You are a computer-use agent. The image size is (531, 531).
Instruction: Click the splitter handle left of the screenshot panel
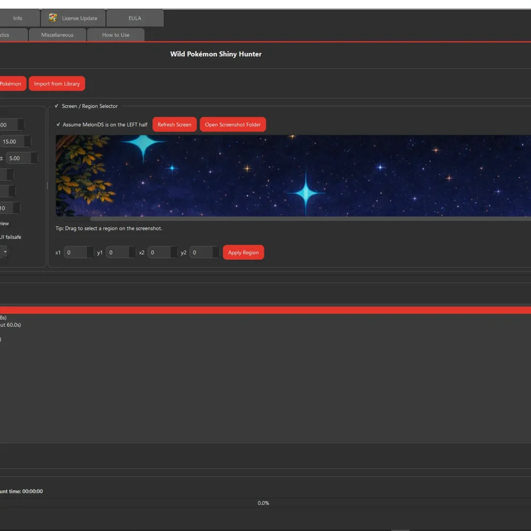[47, 185]
